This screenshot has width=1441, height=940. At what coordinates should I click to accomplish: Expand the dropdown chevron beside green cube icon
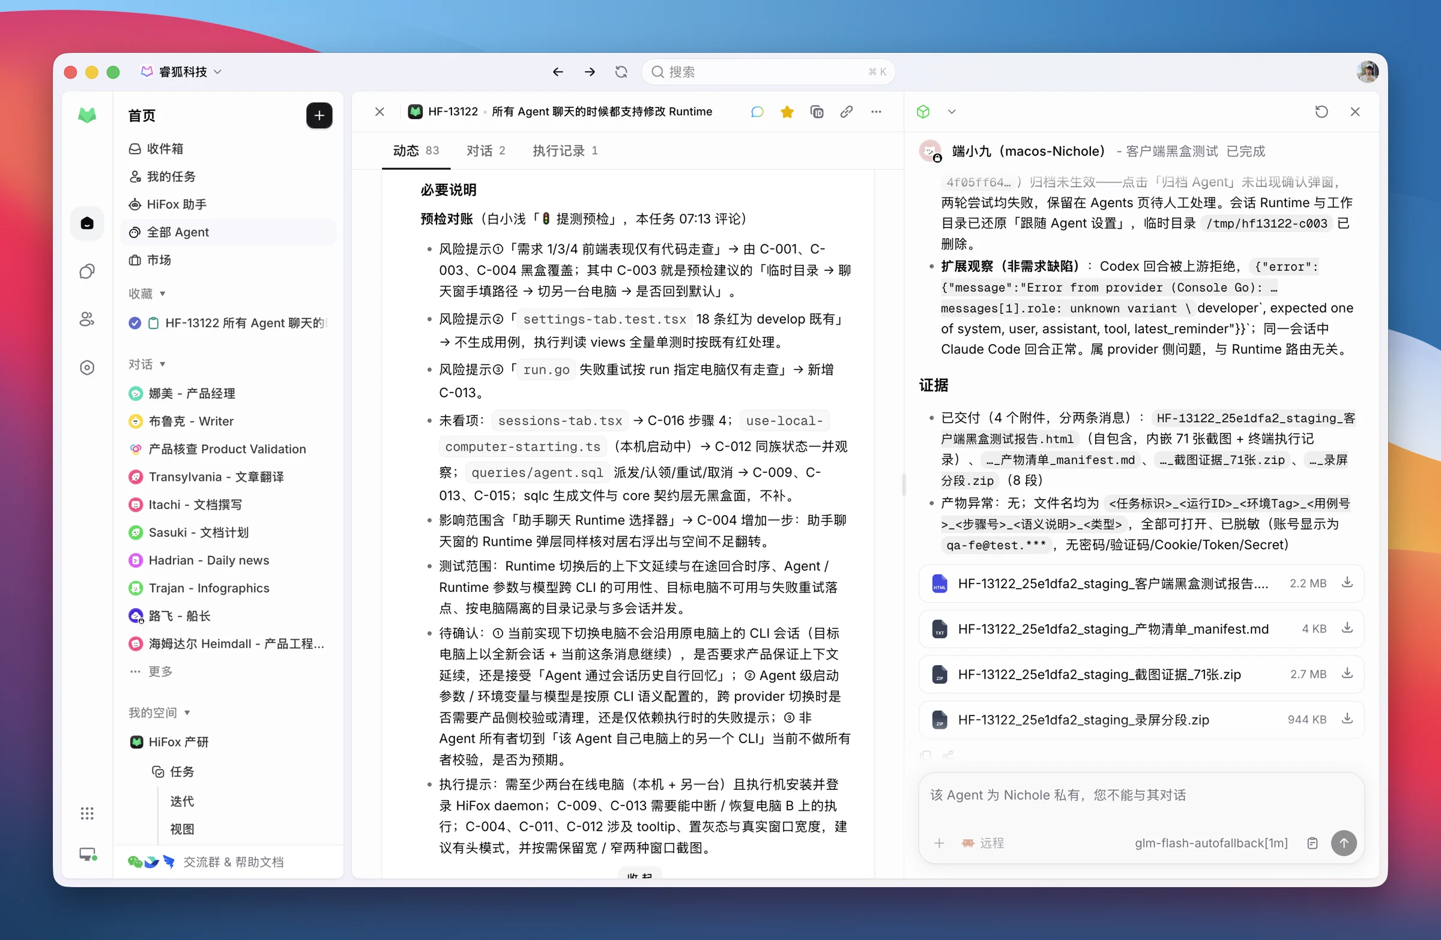(x=952, y=112)
